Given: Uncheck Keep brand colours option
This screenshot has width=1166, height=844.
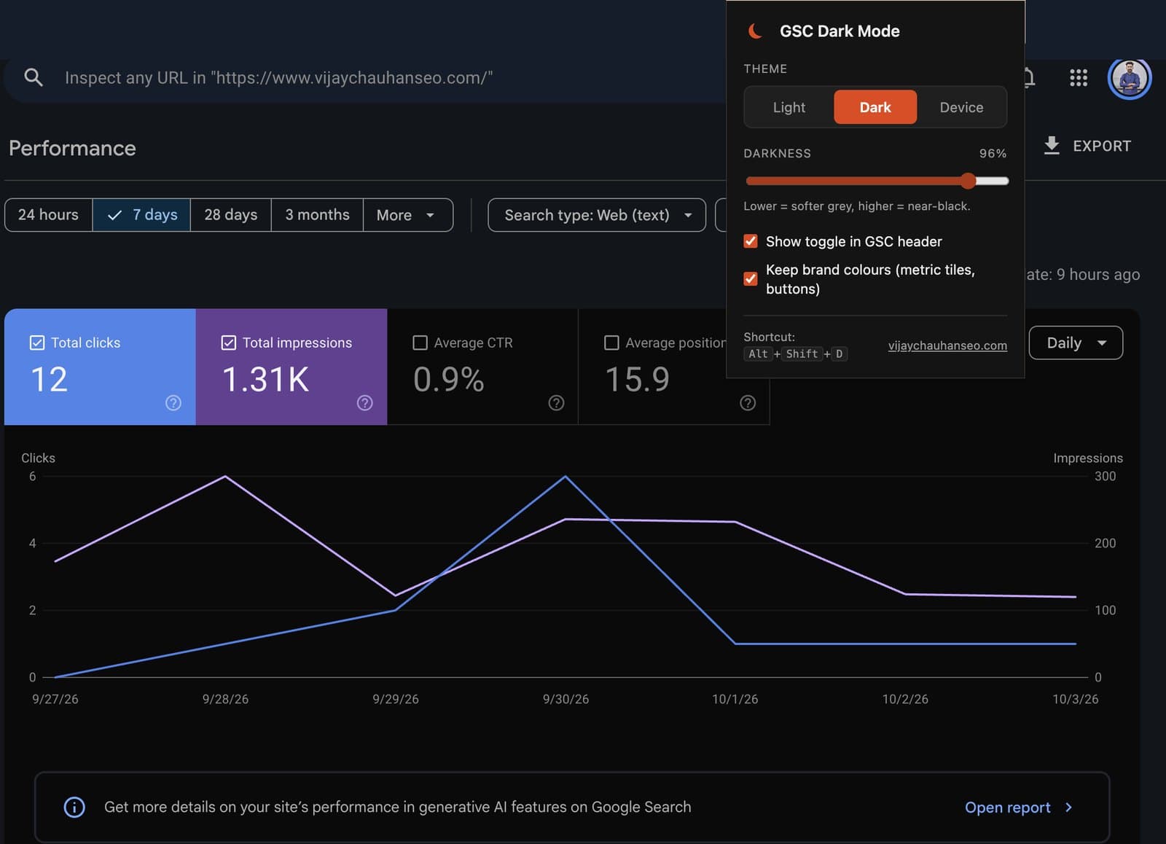Looking at the screenshot, I should (751, 279).
